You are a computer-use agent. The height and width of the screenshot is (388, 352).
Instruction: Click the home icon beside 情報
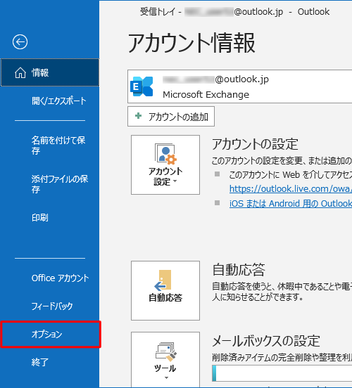coord(20,73)
